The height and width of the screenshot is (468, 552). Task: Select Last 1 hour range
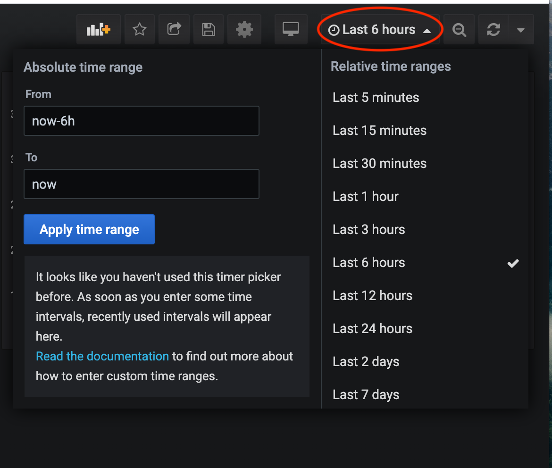pyautogui.click(x=365, y=197)
